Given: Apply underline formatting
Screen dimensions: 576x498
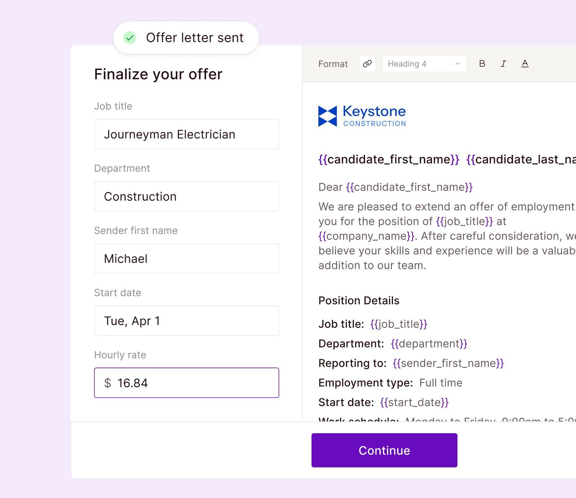Looking at the screenshot, I should pos(525,64).
